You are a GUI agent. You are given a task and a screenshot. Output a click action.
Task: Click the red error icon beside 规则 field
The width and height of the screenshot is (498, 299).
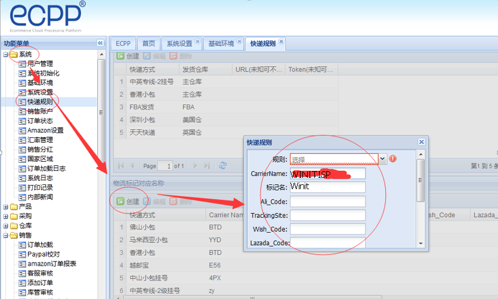392,159
